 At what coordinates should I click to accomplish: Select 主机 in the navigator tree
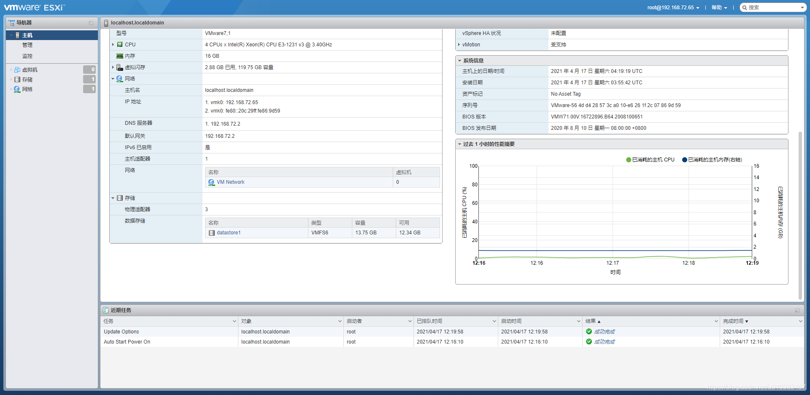tap(52, 35)
